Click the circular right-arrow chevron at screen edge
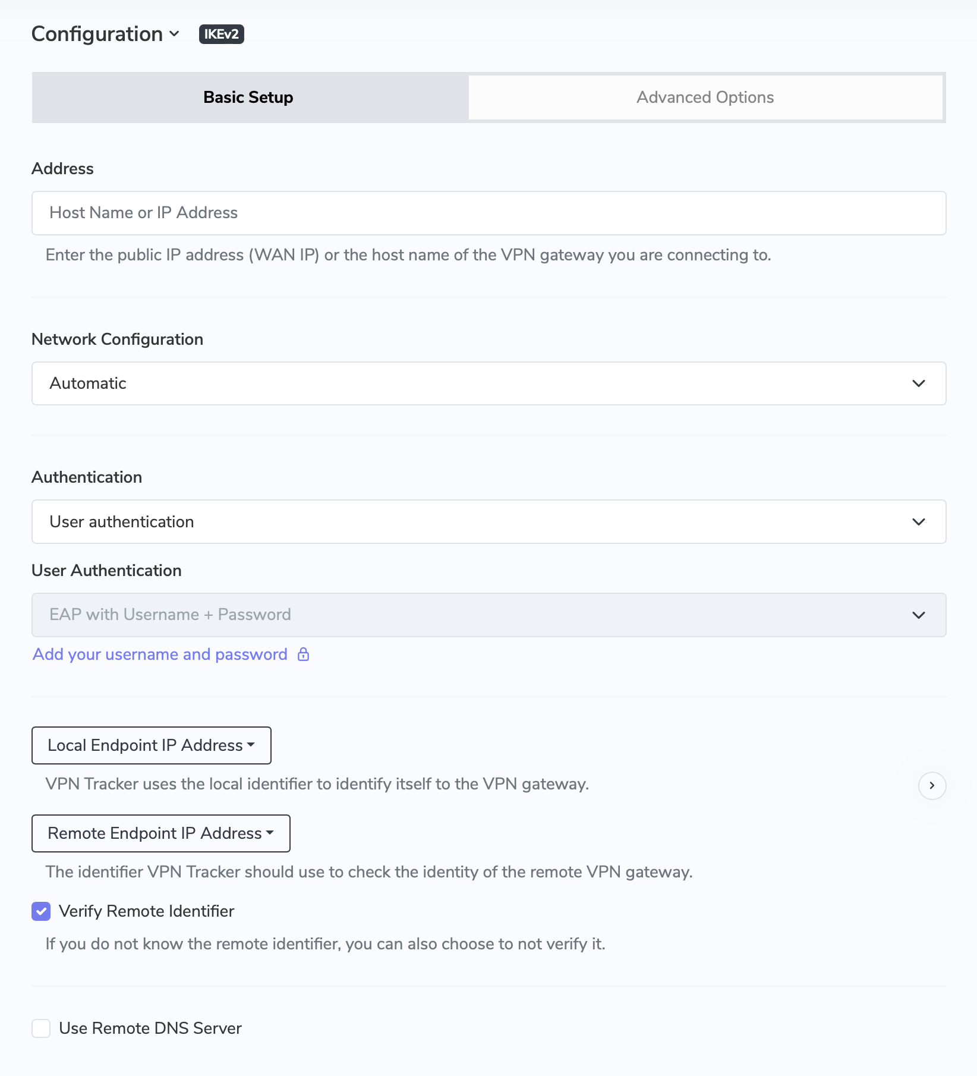This screenshot has height=1076, width=977. coord(932,785)
